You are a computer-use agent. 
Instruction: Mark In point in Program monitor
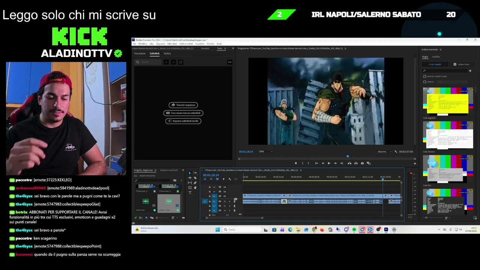point(302,163)
